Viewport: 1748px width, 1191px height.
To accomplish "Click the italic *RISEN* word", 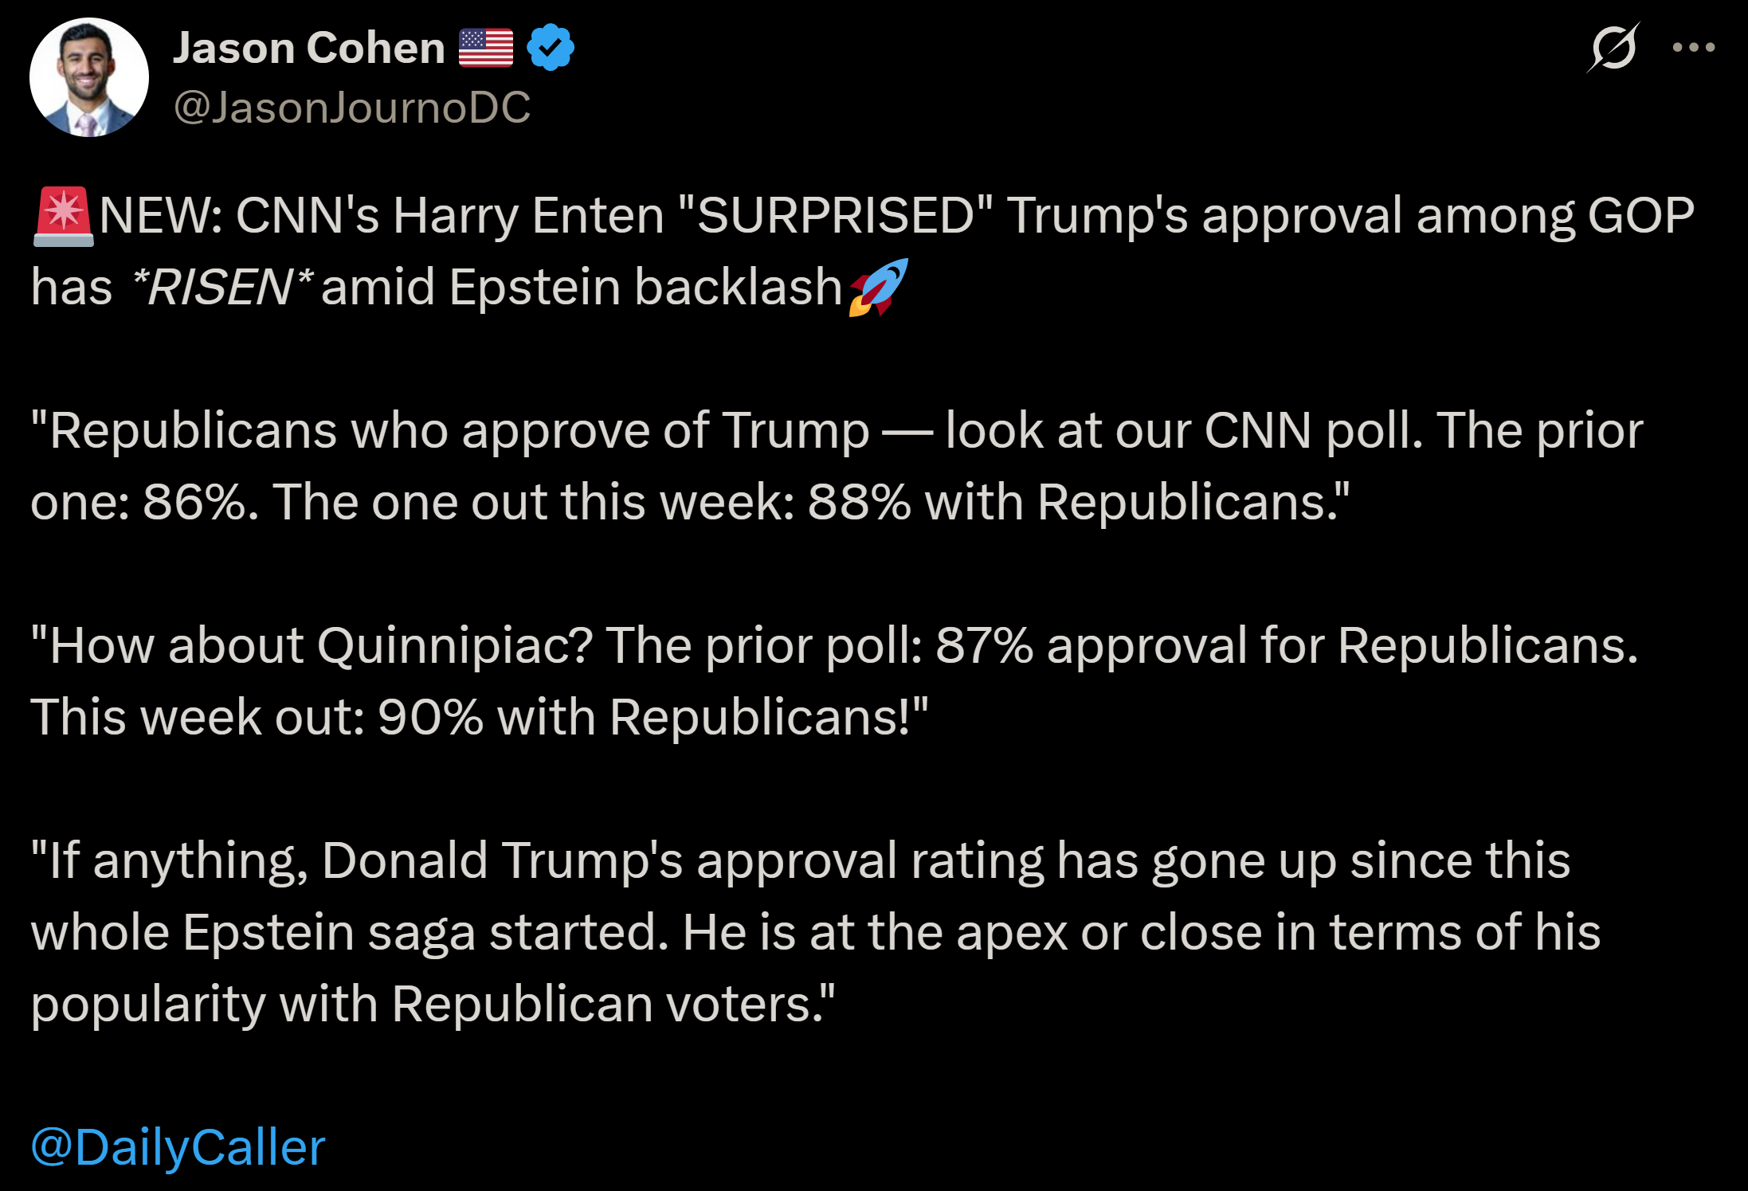I will click(221, 287).
